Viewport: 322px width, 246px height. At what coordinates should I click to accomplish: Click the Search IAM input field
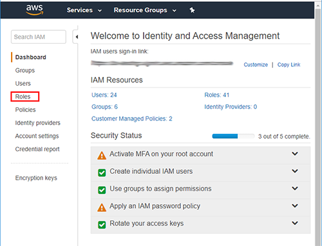tap(39, 37)
